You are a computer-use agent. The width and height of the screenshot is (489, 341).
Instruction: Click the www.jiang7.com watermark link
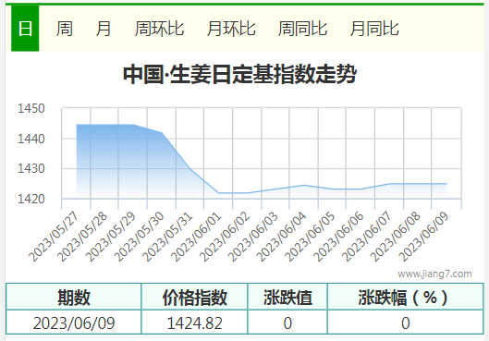tap(434, 274)
